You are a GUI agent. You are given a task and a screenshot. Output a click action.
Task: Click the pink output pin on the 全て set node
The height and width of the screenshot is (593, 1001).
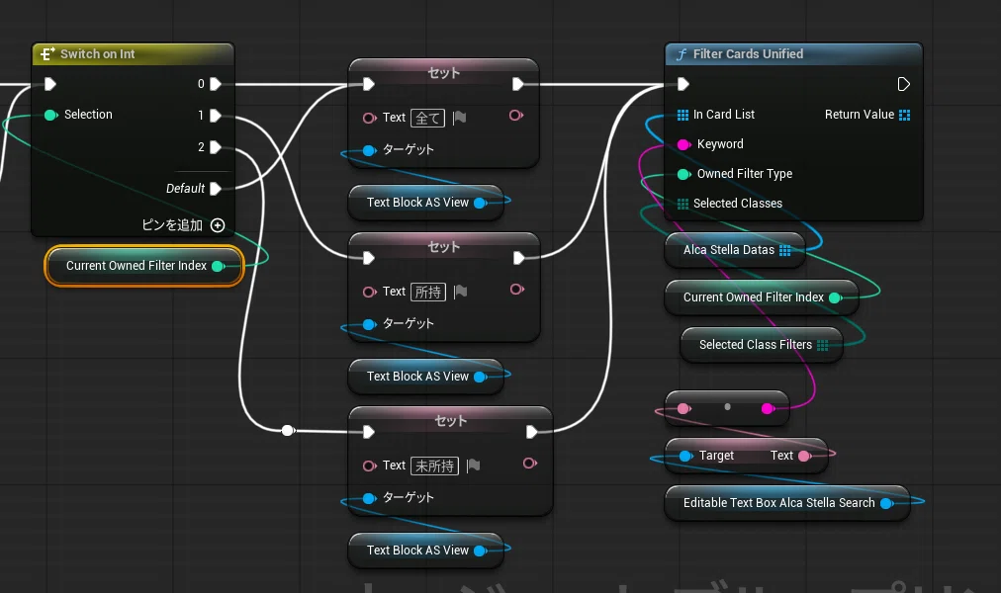pos(515,116)
